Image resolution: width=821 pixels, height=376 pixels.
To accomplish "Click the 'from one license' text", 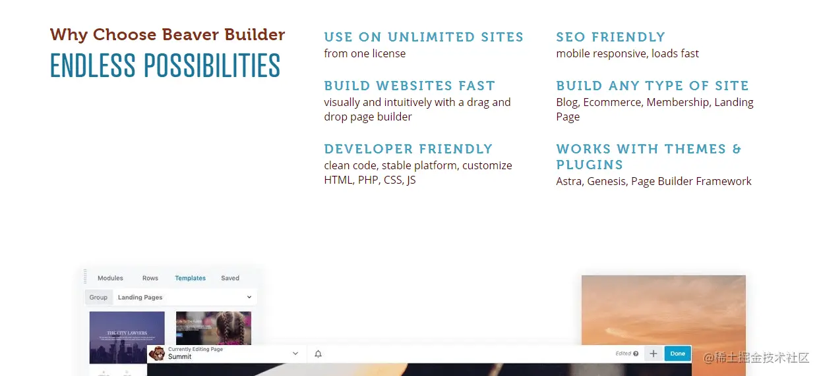I will pyautogui.click(x=365, y=53).
